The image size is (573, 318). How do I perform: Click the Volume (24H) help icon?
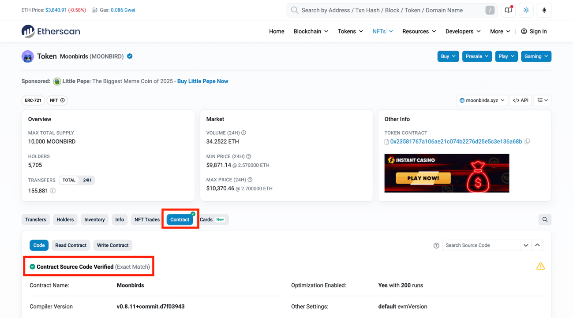click(243, 133)
